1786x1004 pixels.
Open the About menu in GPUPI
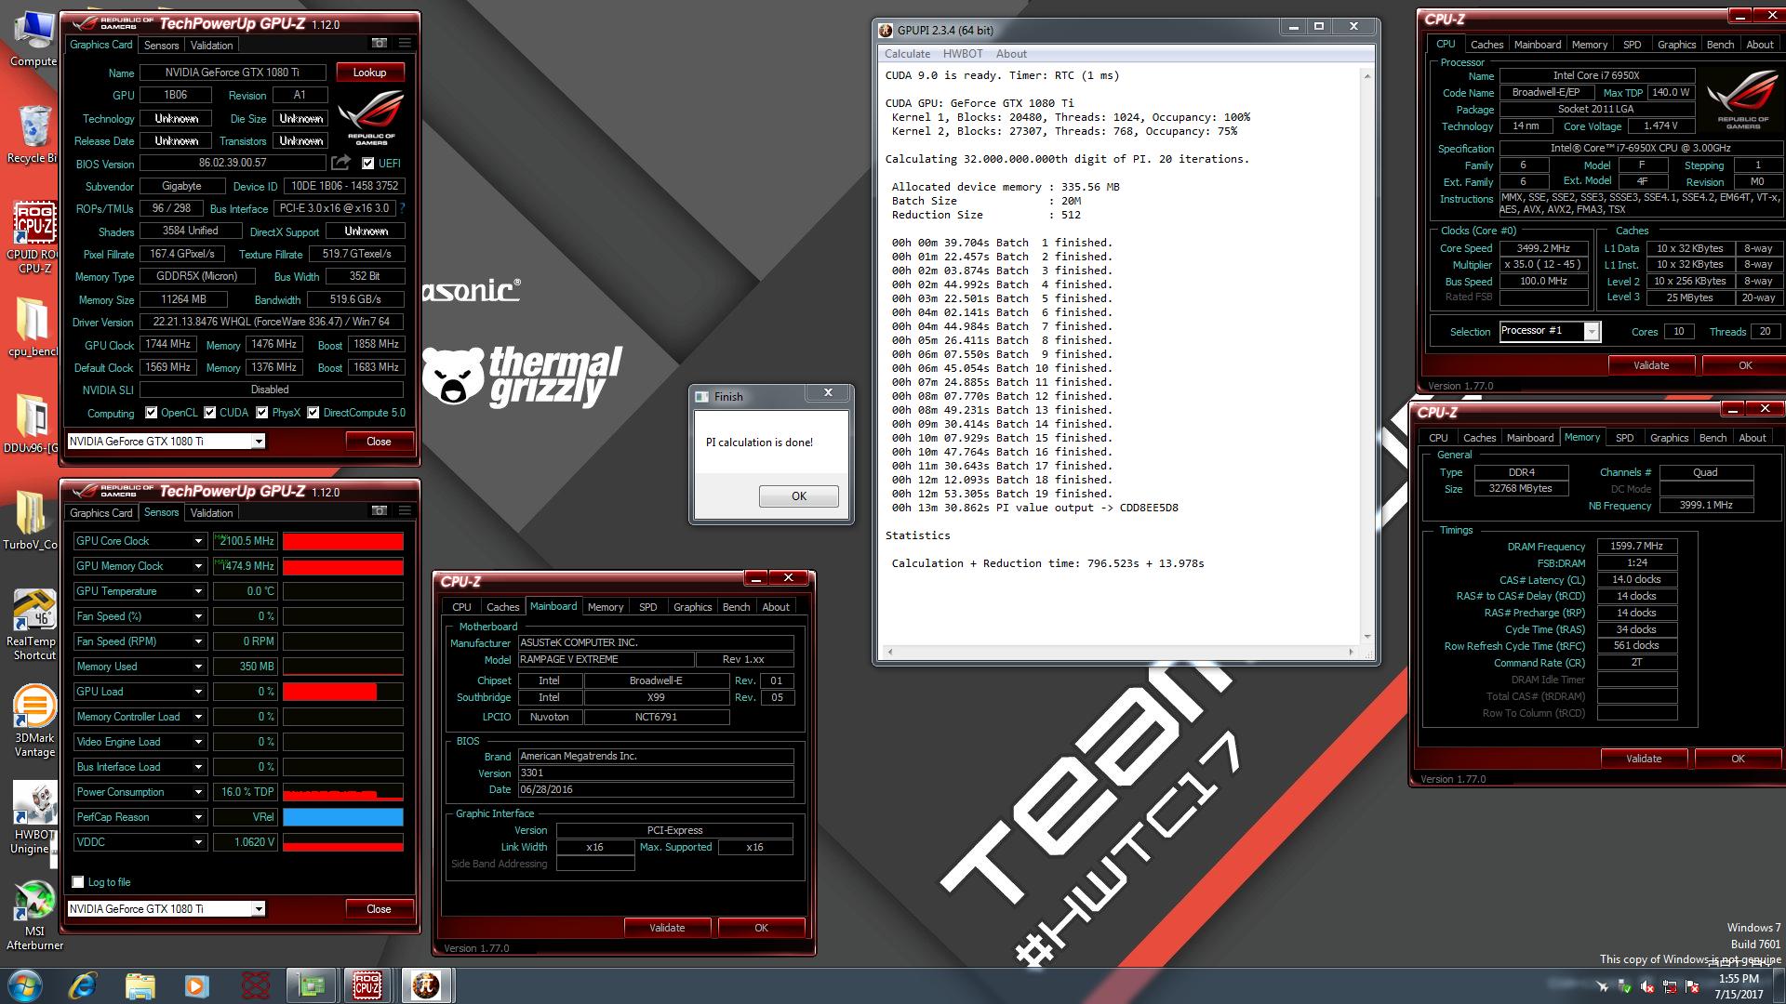[x=1011, y=54]
